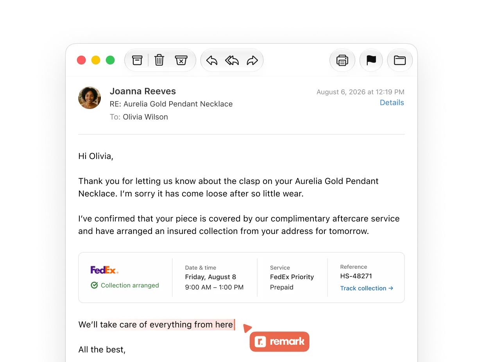
Task: Click the yellow minimize window button
Action: coord(96,60)
